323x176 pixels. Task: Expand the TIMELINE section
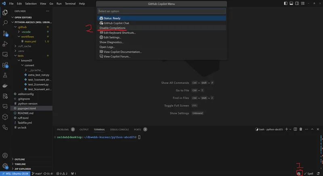pos(20,164)
